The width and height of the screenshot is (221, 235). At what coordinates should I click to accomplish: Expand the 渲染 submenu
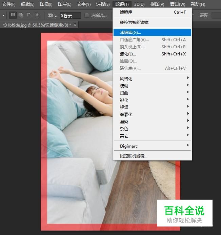(x=152, y=121)
